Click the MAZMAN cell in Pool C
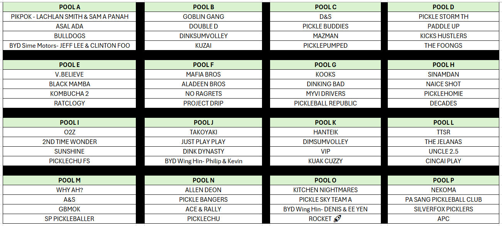Viewport: 502px width, 226px height. [325, 36]
